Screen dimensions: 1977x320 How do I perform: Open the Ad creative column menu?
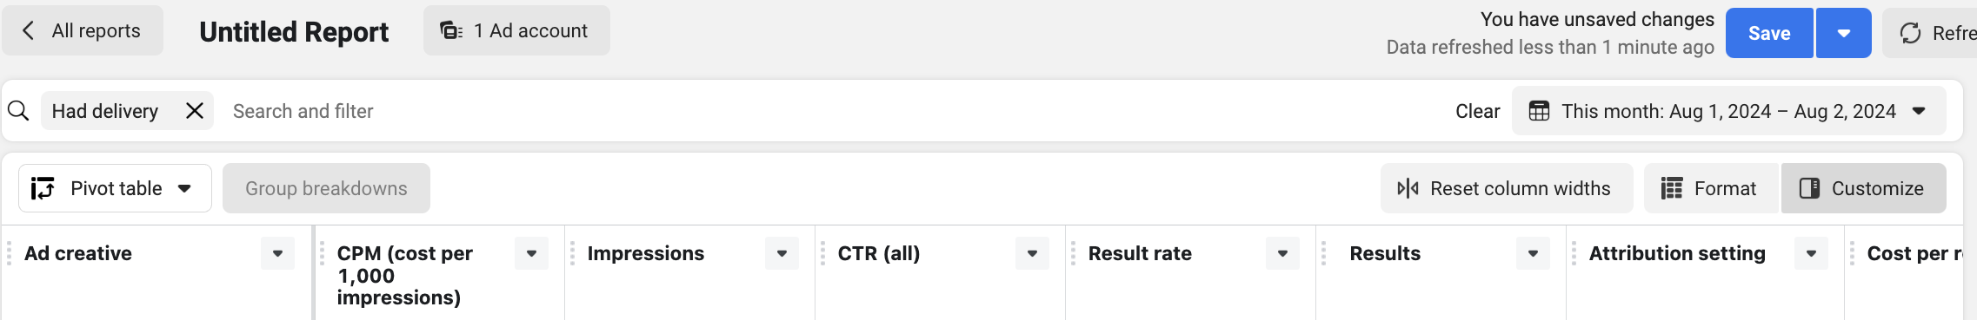pyautogui.click(x=277, y=253)
